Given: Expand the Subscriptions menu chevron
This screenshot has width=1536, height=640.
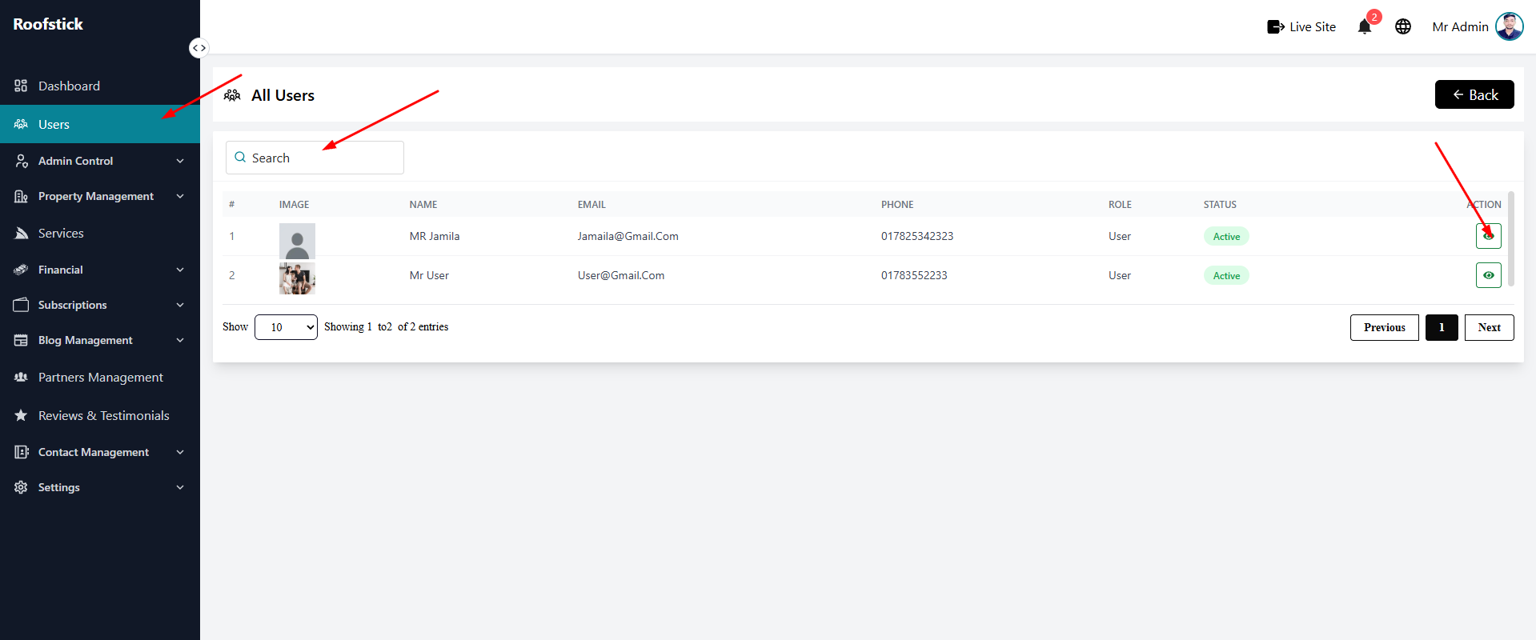Looking at the screenshot, I should (180, 305).
